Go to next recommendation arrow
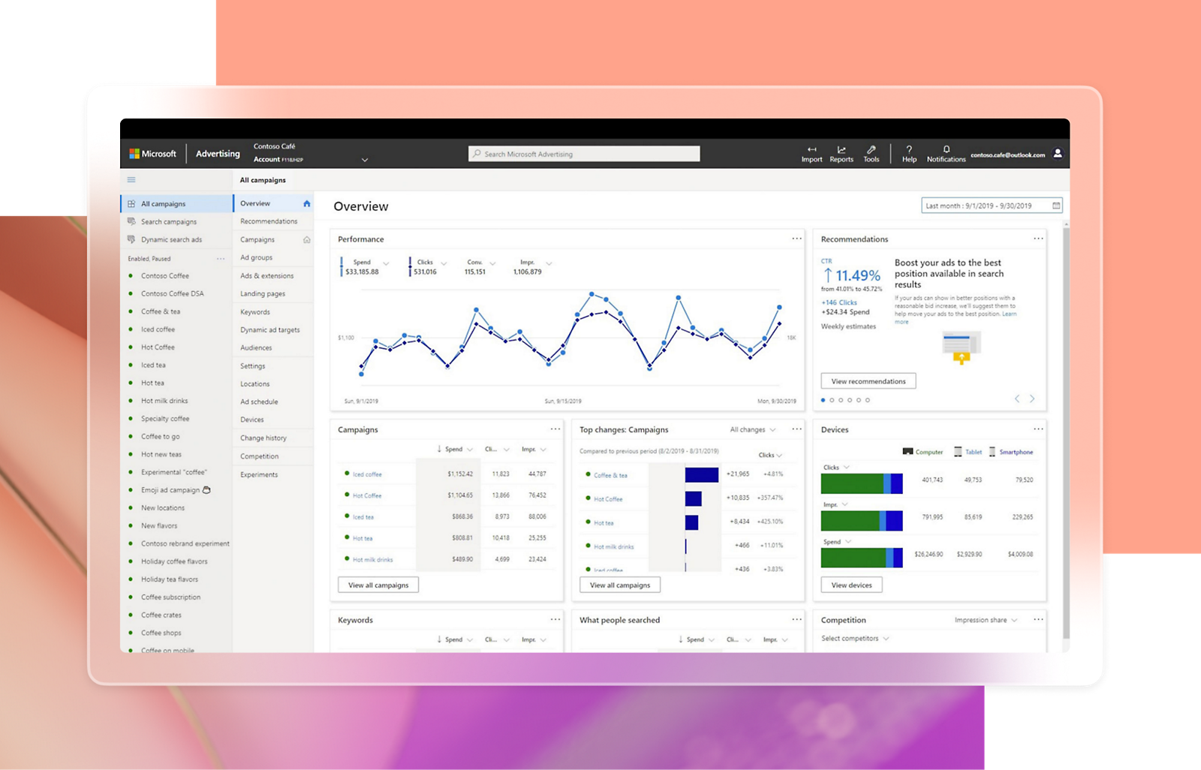The width and height of the screenshot is (1201, 770). [1032, 399]
